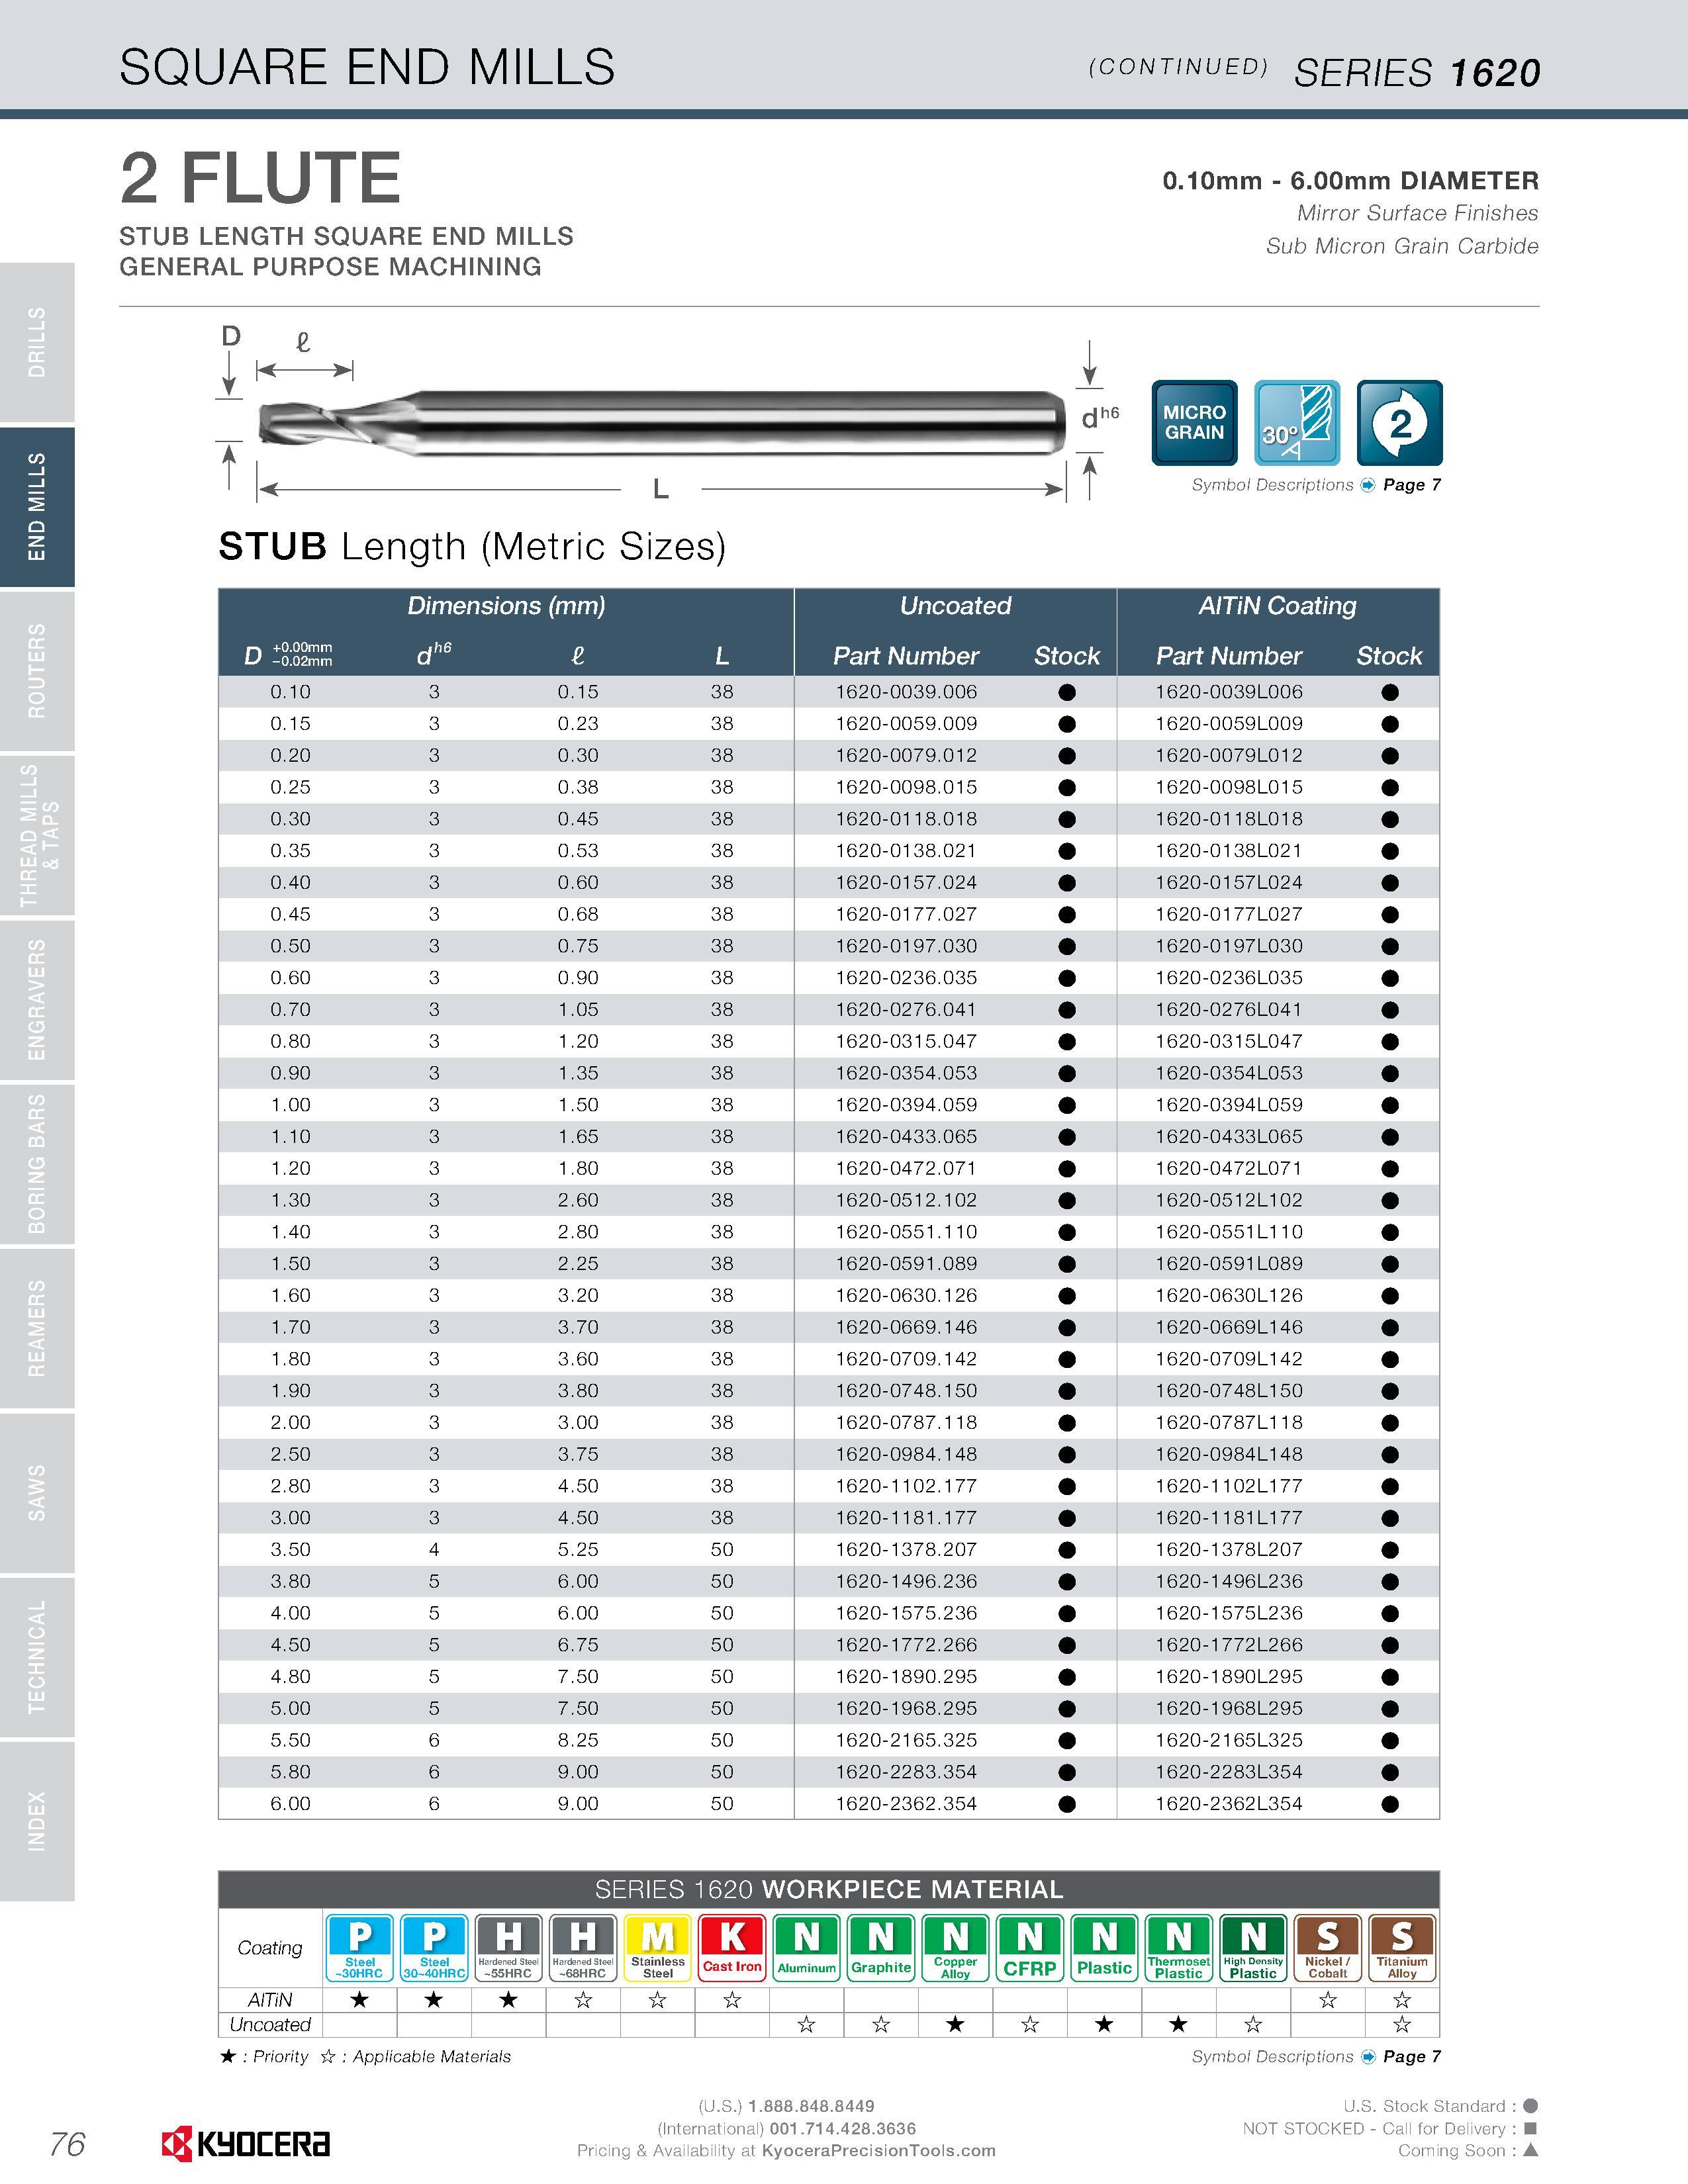Visit the KyoceraPrecisionTools.com link
The width and height of the screenshot is (1688, 2184).
click(x=879, y=2151)
